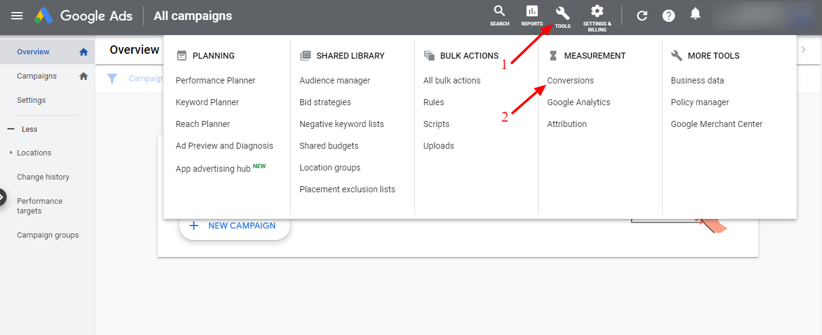Open the Reports icon
Screen dimensions: 822x335
coord(532,16)
